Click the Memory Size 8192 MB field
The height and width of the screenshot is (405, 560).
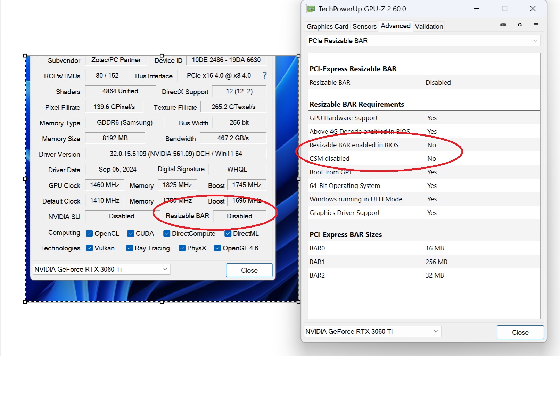[x=115, y=138]
